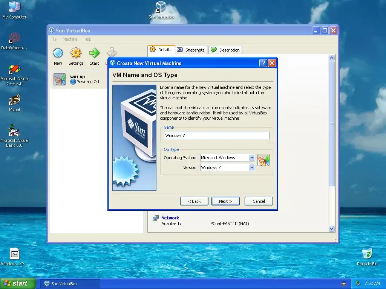386x289 pixels.
Task: Click the greyed-out Discard arrow toolbar icon
Action: pos(112,52)
